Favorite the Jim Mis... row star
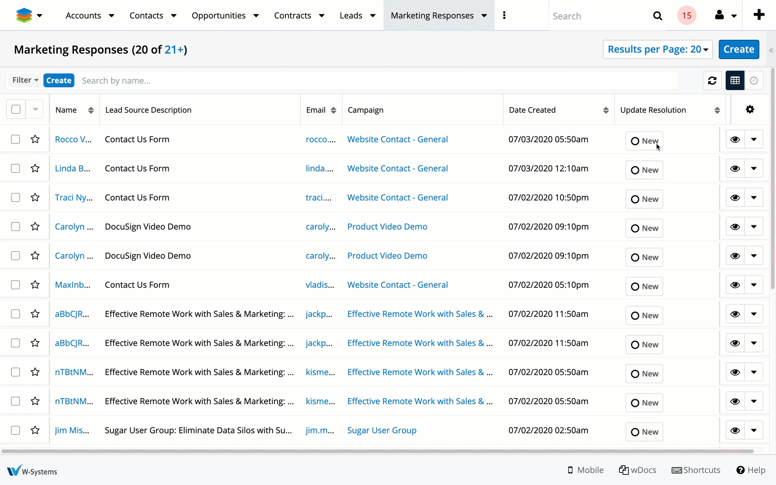The height and width of the screenshot is (485, 776). click(35, 430)
